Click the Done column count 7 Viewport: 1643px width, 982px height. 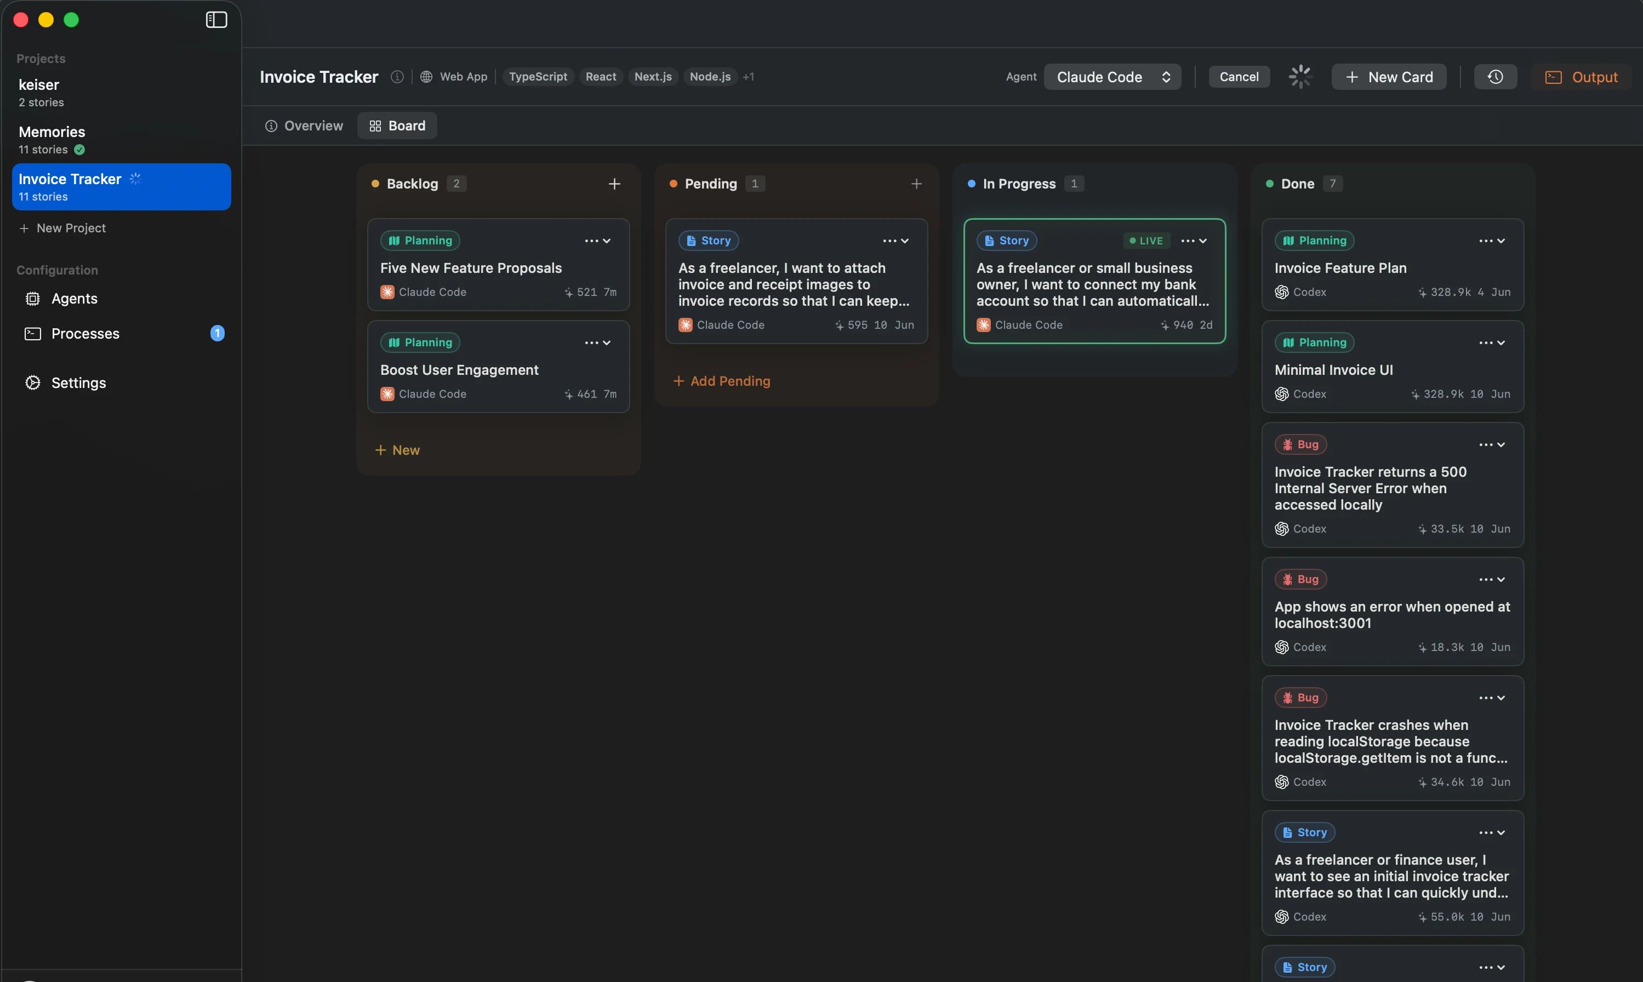pyautogui.click(x=1333, y=184)
